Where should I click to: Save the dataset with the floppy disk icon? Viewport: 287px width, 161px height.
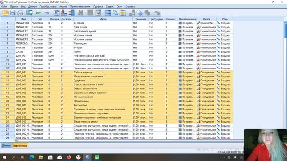coord(13,13)
